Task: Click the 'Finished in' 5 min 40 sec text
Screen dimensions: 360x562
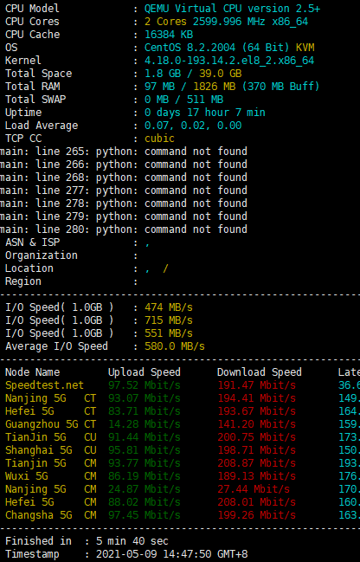Action: coord(132,541)
